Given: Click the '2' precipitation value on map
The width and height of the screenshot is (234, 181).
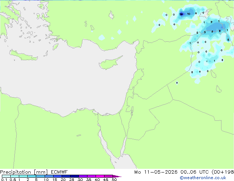Looking at the screenshot, I should click(211, 22).
